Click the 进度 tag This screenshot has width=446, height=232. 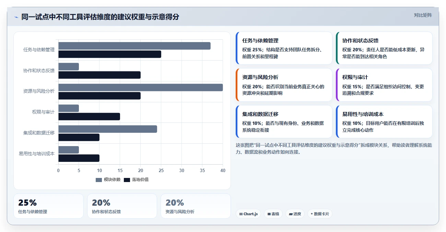tap(295, 214)
